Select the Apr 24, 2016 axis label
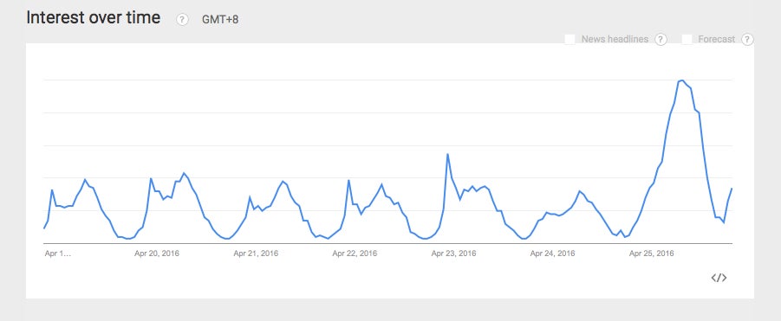This screenshot has width=781, height=321. tap(552, 254)
